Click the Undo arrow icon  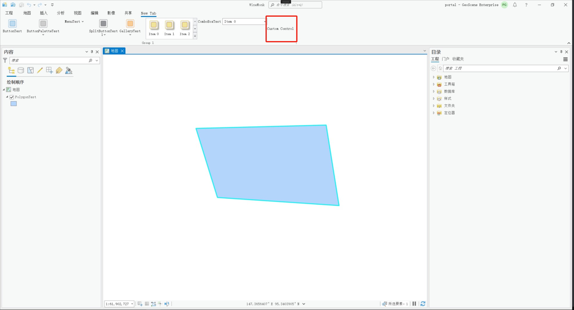pyautogui.click(x=29, y=5)
